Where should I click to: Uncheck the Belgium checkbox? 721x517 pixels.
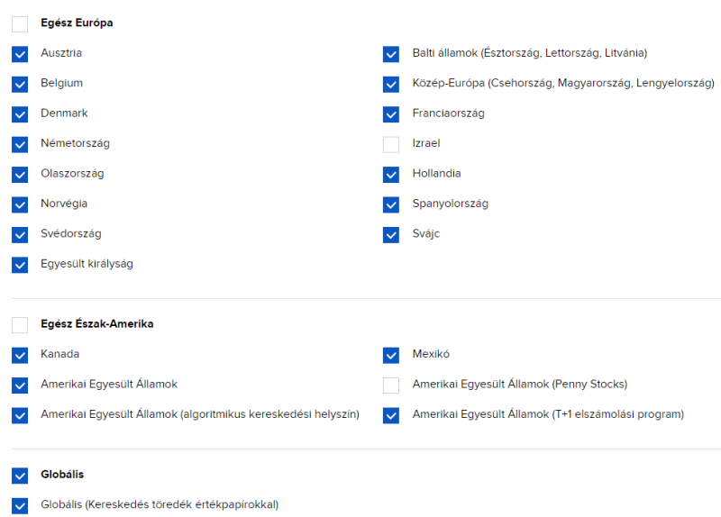tap(20, 85)
